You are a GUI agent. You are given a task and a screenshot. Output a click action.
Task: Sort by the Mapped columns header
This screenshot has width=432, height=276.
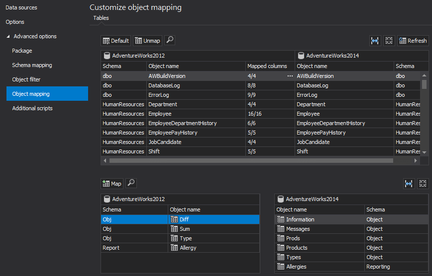(x=270, y=66)
